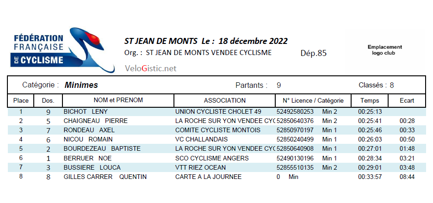The image size is (433, 203).
Task: Click the SCO CYCLISME ANGERS cell
Action: pos(212,158)
